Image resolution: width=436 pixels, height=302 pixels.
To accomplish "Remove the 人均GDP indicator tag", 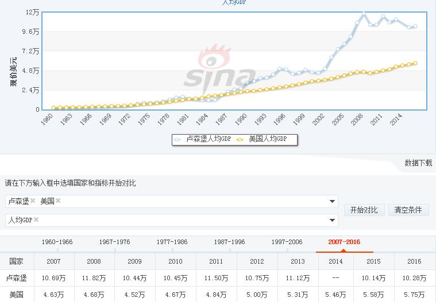I will point(36,219).
